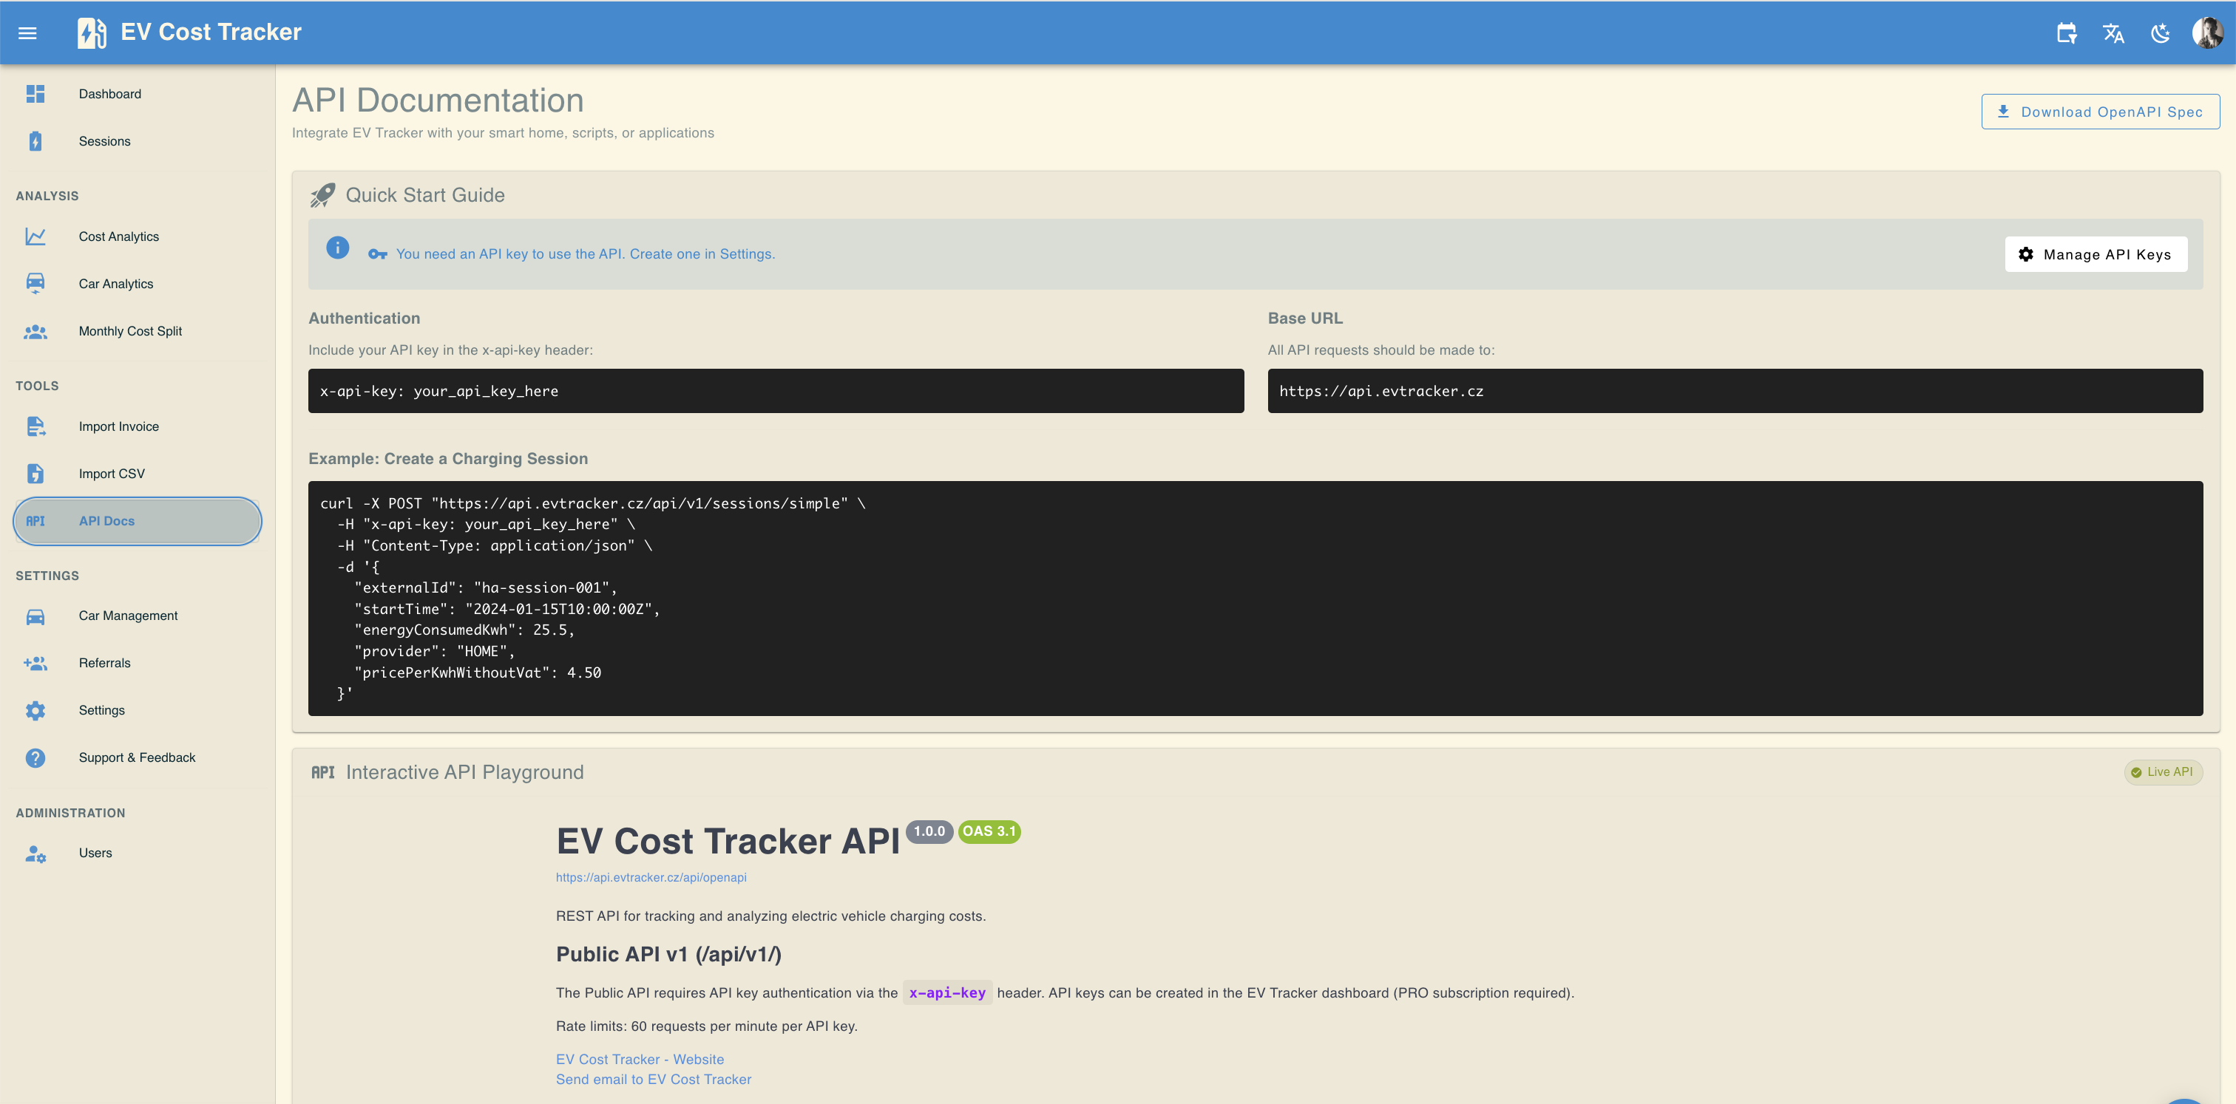Toggle the sidebar with the hamburger menu
Screen dimensions: 2236x1104
tap(27, 32)
